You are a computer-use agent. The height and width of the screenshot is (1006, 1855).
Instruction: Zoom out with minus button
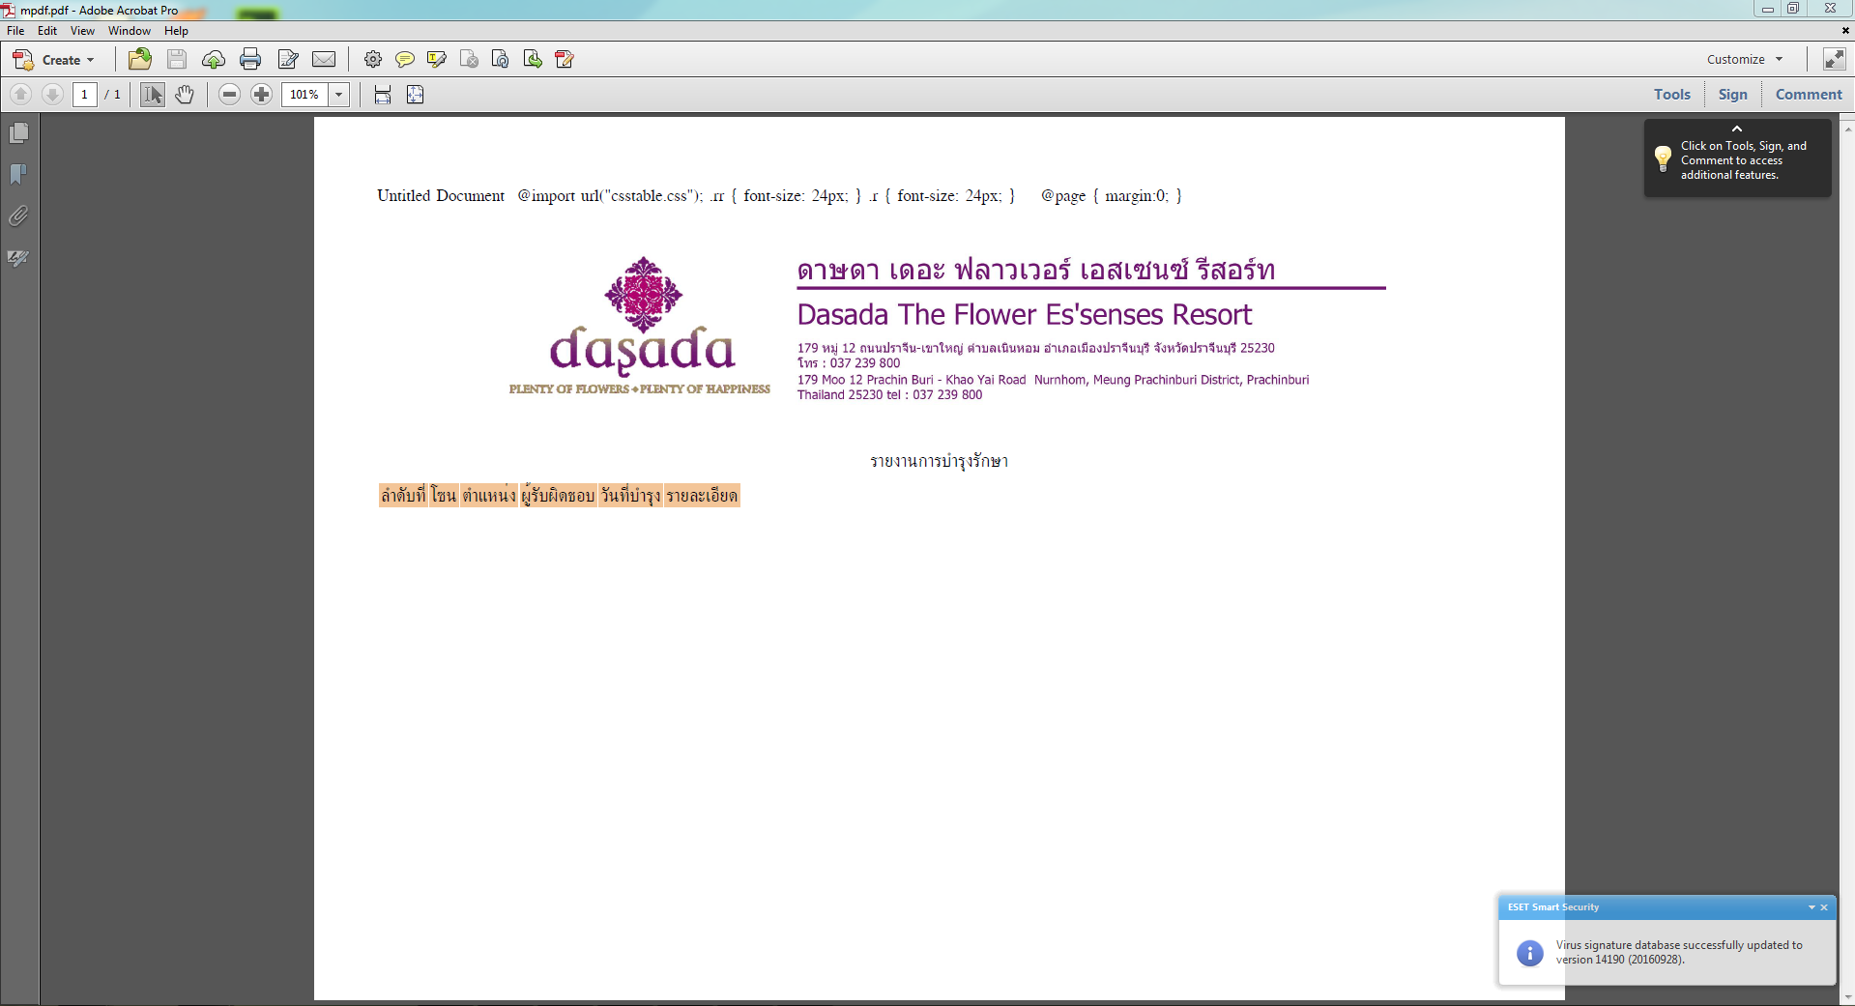click(x=230, y=95)
